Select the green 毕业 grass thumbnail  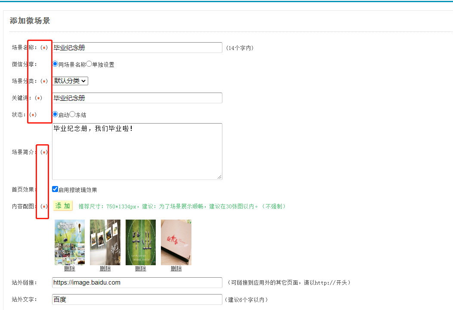[141, 242]
